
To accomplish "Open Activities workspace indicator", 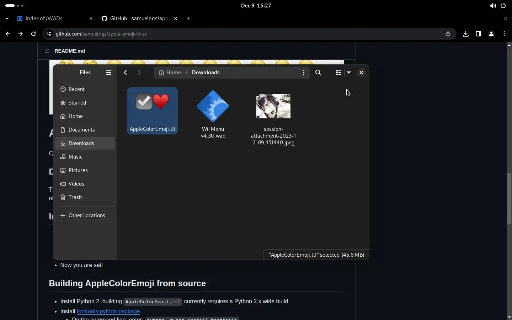I will [x=15, y=6].
